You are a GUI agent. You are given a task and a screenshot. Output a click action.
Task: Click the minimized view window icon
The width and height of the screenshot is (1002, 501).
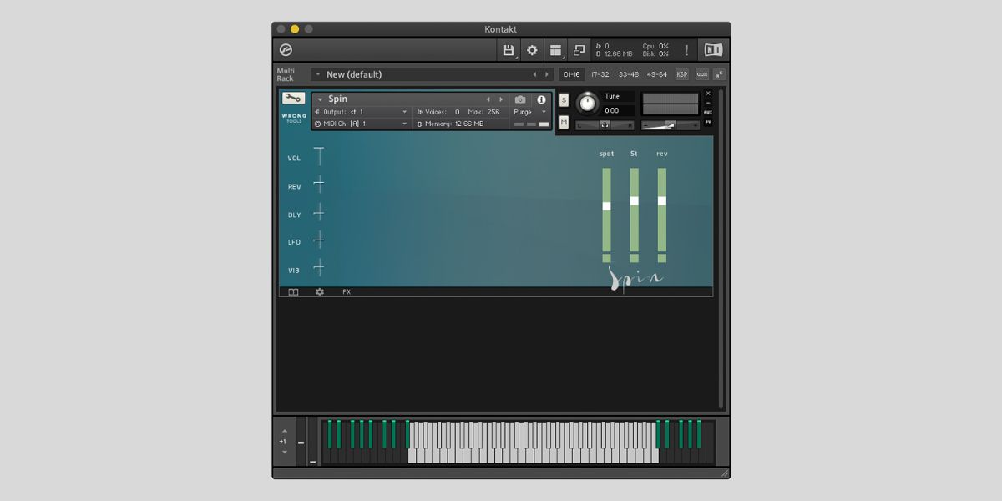point(579,50)
